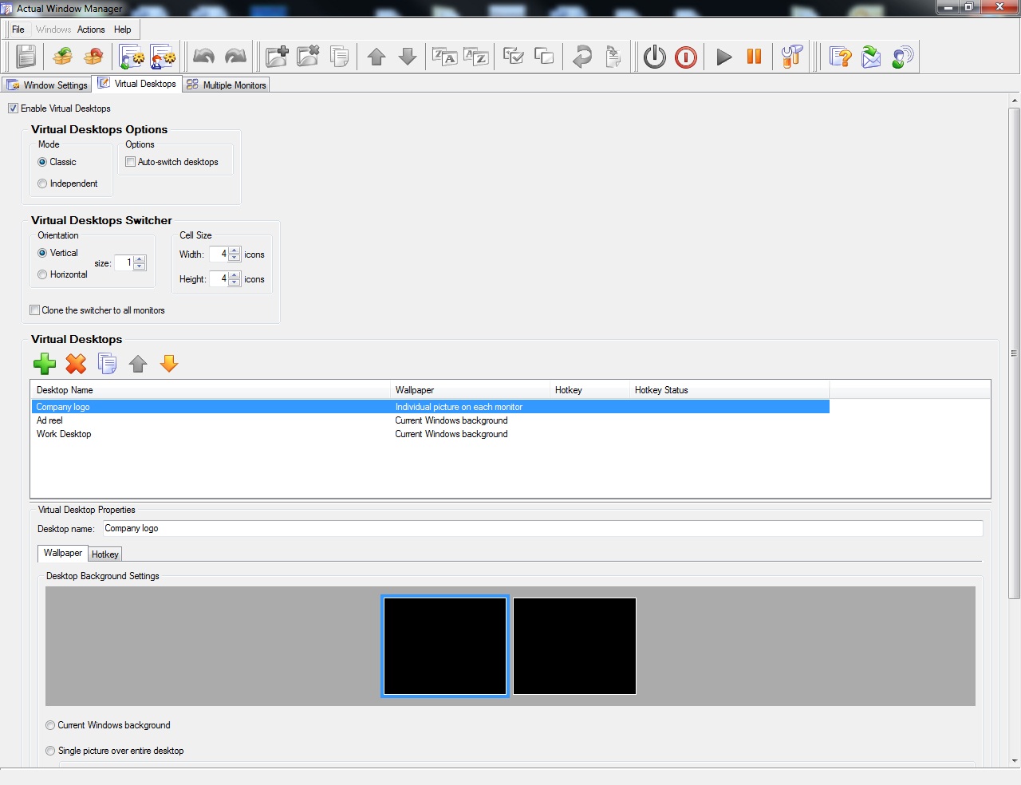Check Clone the switcher to all monitors
This screenshot has width=1021, height=785.
(35, 310)
